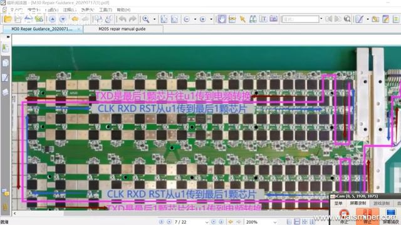Select 屏幕录制 tab in oCam window
The image size is (401, 225).
click(358, 203)
